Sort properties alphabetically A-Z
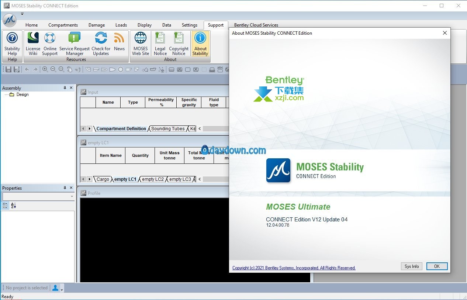The width and height of the screenshot is (467, 300). [x=14, y=206]
